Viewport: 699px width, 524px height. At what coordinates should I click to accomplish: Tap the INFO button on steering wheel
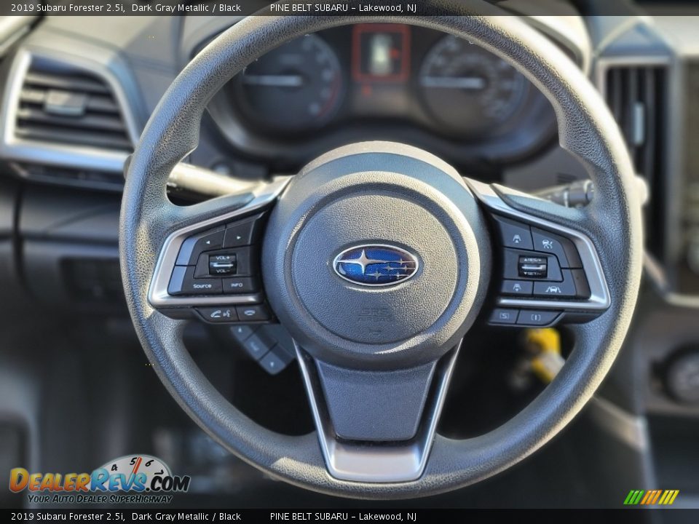click(x=237, y=285)
